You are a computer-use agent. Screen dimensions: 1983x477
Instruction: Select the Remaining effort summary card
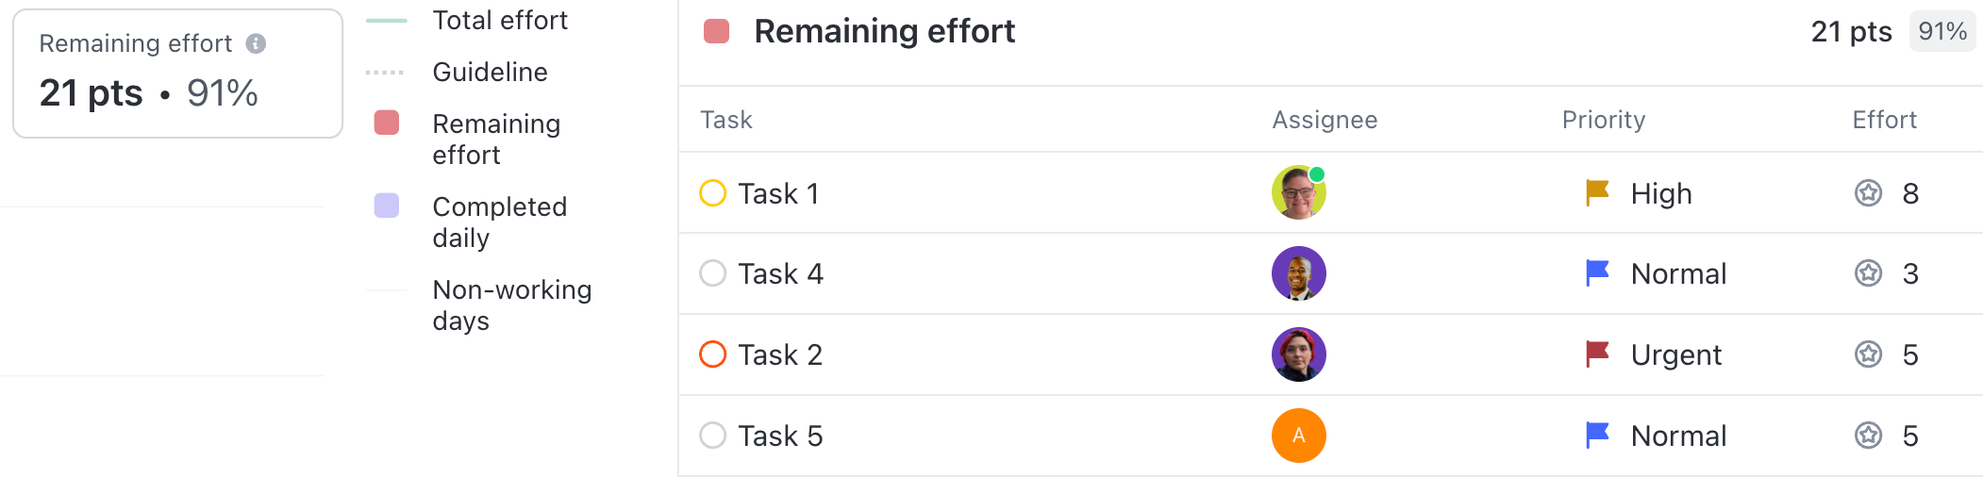click(x=177, y=74)
